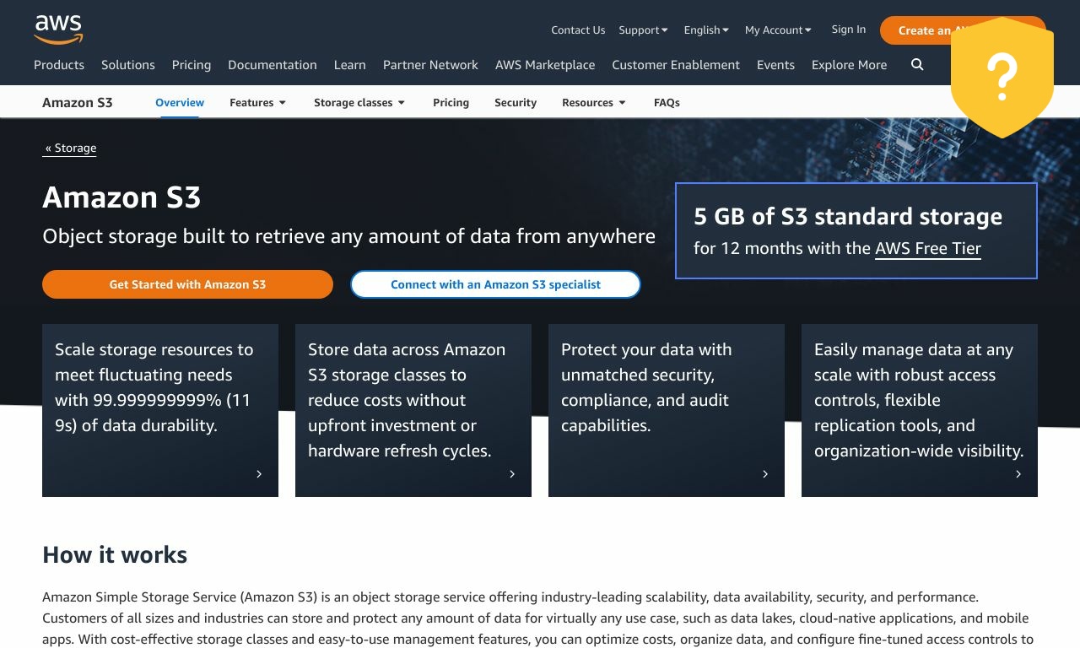Select the FAQs tab
This screenshot has width=1080, height=648.
[667, 102]
